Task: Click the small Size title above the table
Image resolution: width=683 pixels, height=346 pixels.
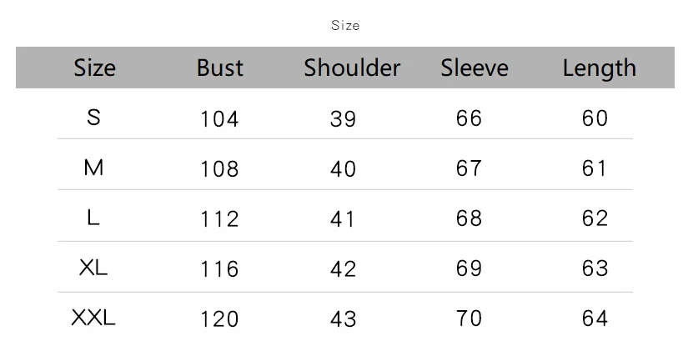Action: click(345, 26)
